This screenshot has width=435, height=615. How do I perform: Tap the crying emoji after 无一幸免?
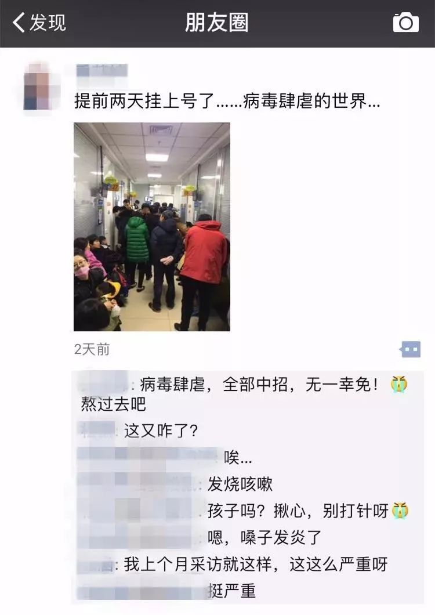399,384
